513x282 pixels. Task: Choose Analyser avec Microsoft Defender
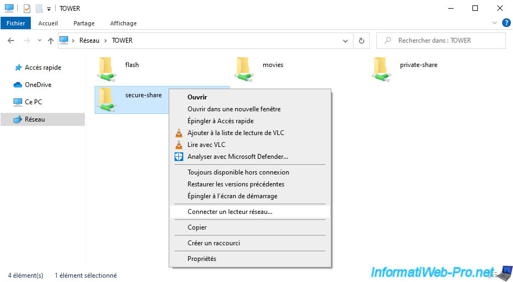pos(237,157)
